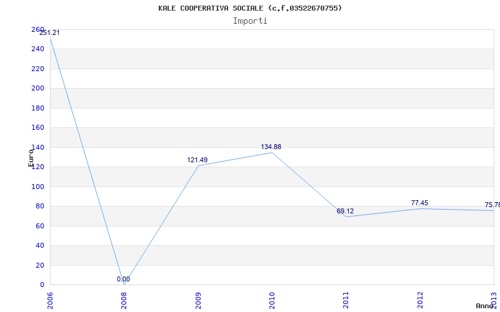Image resolution: width=500 pixels, height=312 pixels.
Task: Click the 77.45 data label
Action: click(419, 203)
